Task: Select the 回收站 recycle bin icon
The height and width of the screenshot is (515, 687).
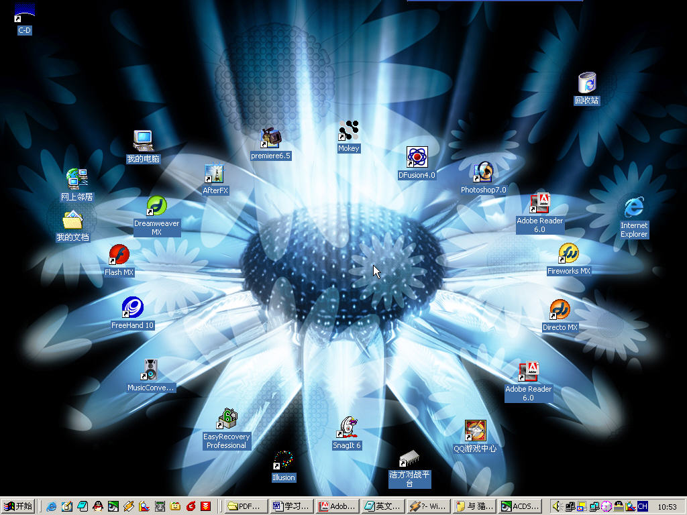Action: click(x=587, y=89)
